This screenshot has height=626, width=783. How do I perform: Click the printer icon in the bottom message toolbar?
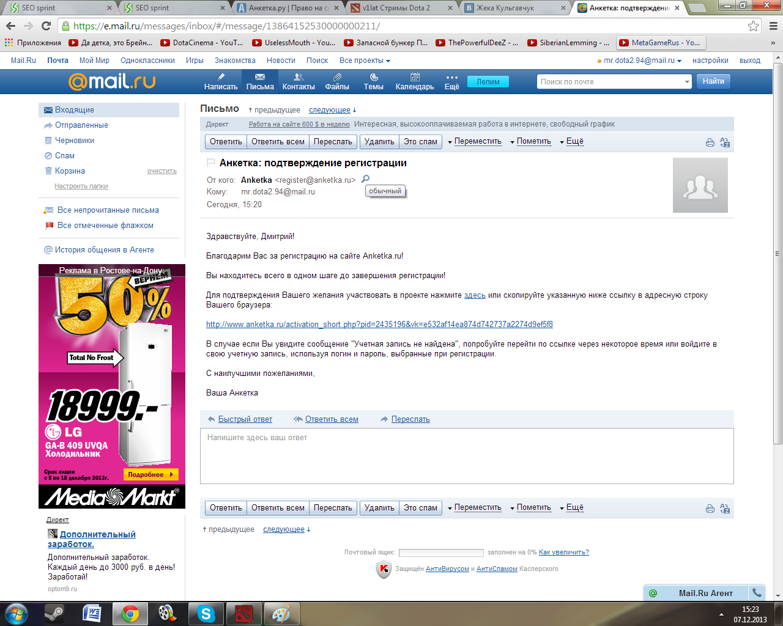(710, 509)
